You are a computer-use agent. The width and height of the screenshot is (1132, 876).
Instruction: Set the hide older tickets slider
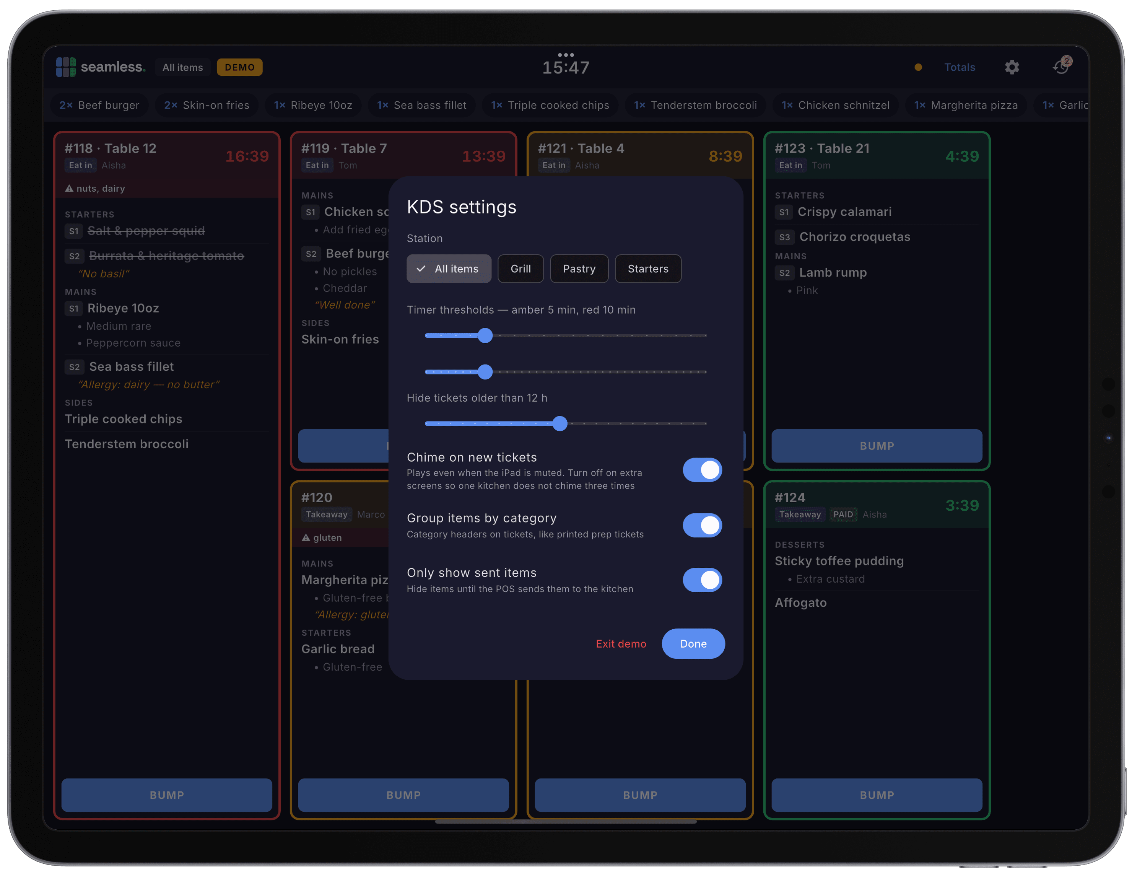coord(559,423)
